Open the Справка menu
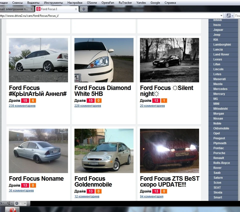The height and width of the screenshot is (212, 240). click(170, 3)
